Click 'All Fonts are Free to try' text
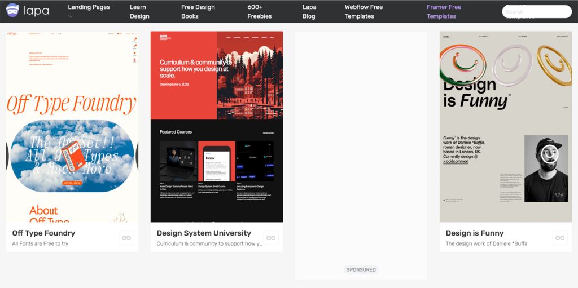Screen dimensions: 578x288 (40, 243)
